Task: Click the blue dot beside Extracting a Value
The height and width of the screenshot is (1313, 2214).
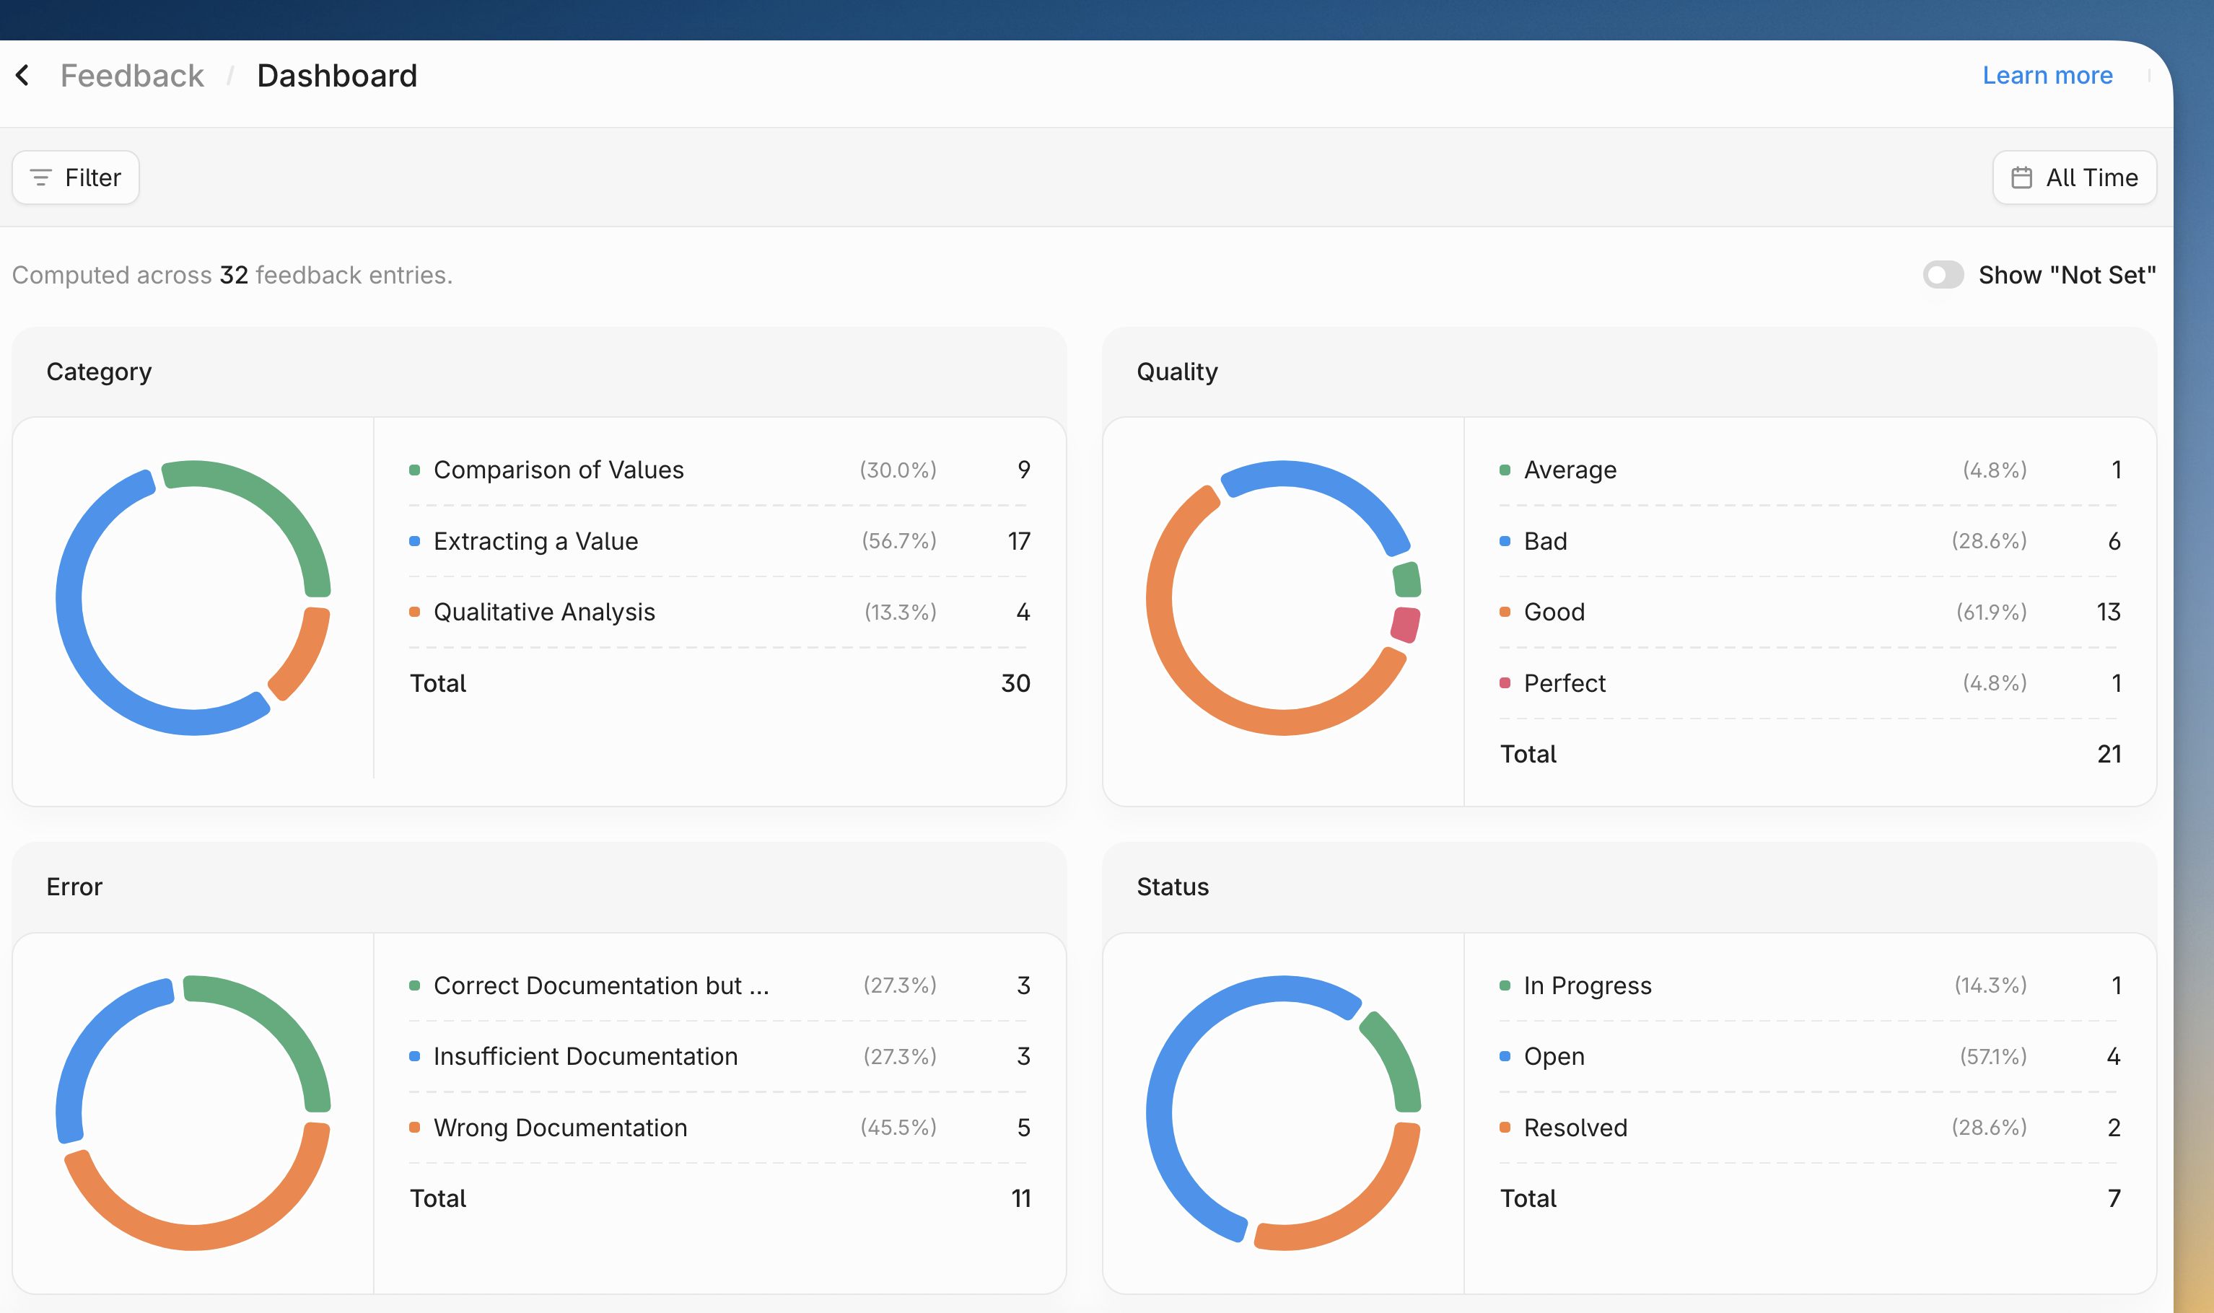Action: (414, 540)
